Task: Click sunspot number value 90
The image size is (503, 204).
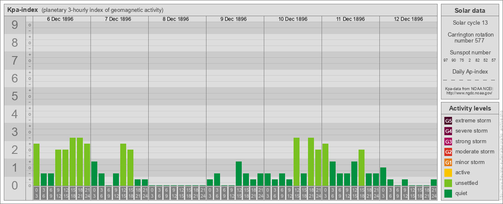Action: (454, 60)
